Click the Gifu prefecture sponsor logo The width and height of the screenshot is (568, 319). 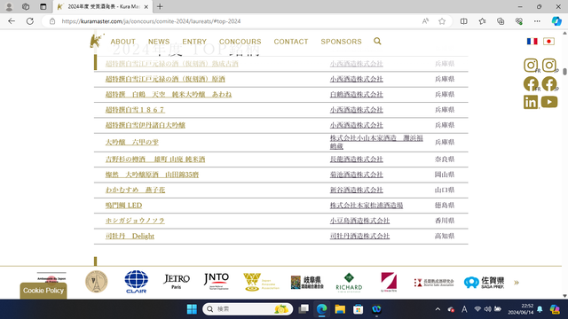pos(307,282)
